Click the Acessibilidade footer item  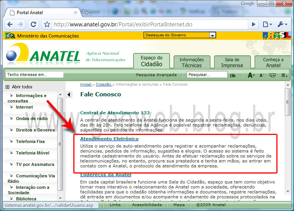click(x=147, y=205)
